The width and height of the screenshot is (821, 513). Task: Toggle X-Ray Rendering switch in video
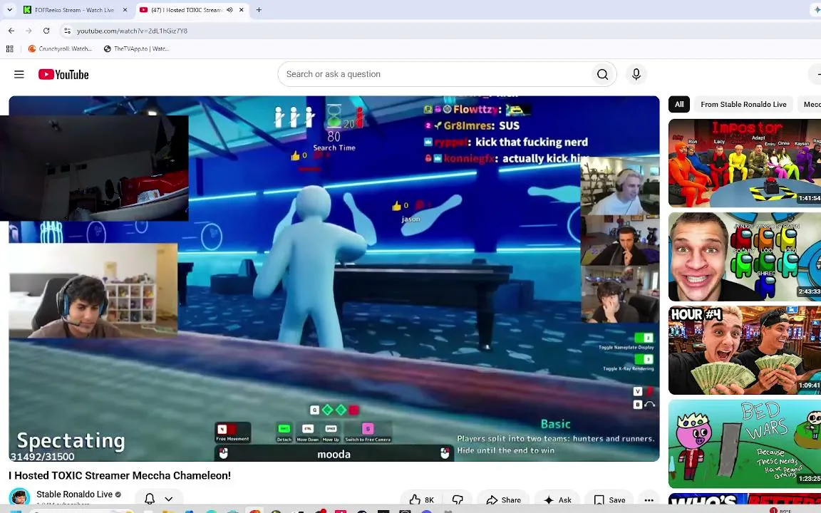point(644,359)
